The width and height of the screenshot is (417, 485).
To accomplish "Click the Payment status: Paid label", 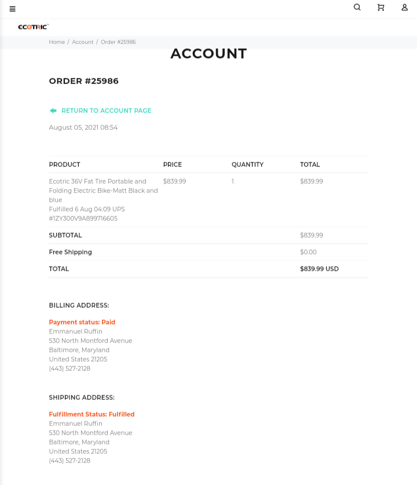I will 82,322.
